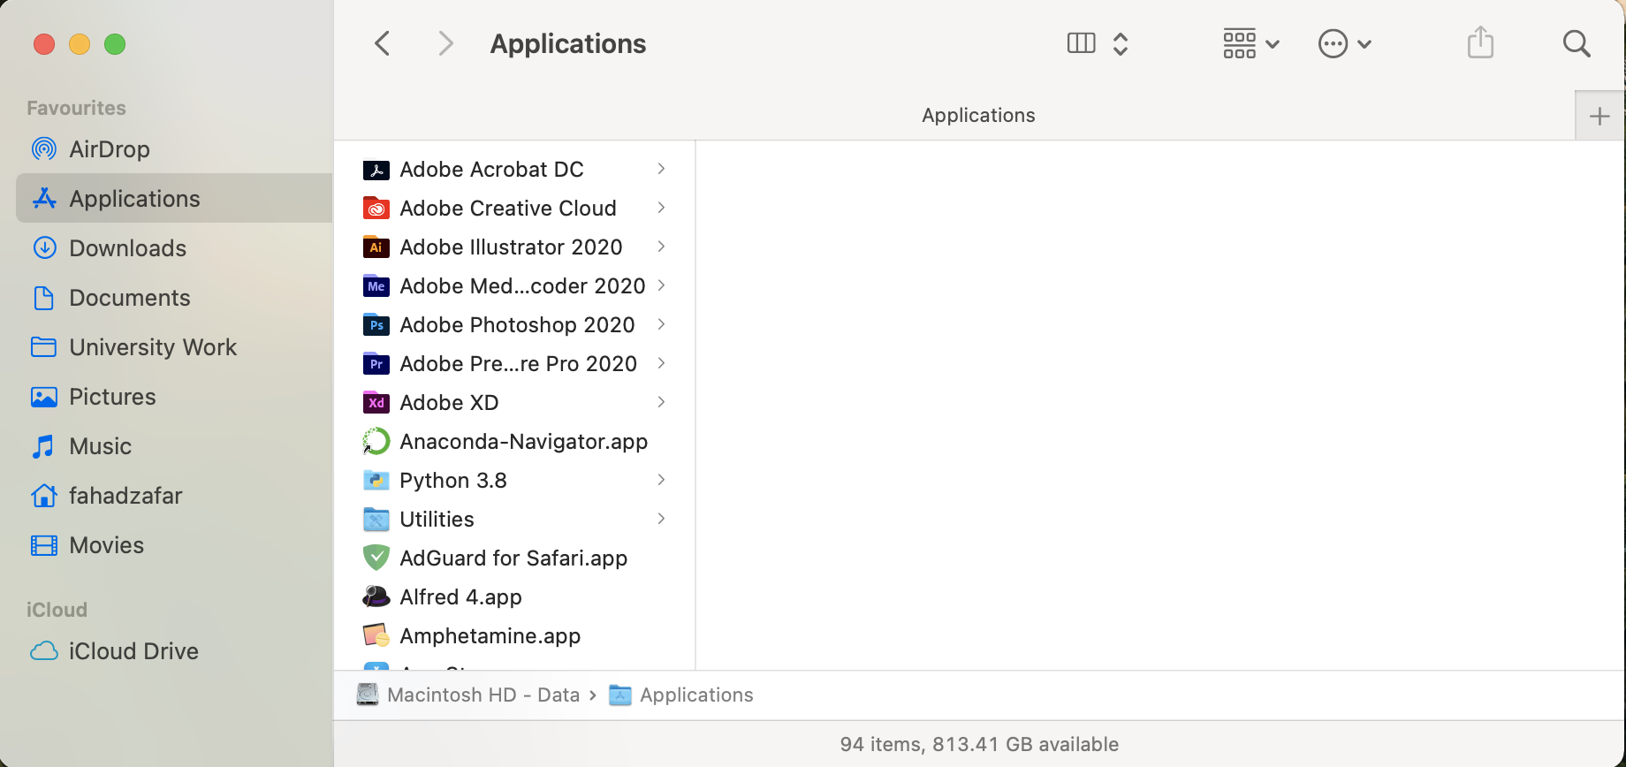The image size is (1626, 767).
Task: Click the green full-screen window button
Action: pyautogui.click(x=115, y=44)
